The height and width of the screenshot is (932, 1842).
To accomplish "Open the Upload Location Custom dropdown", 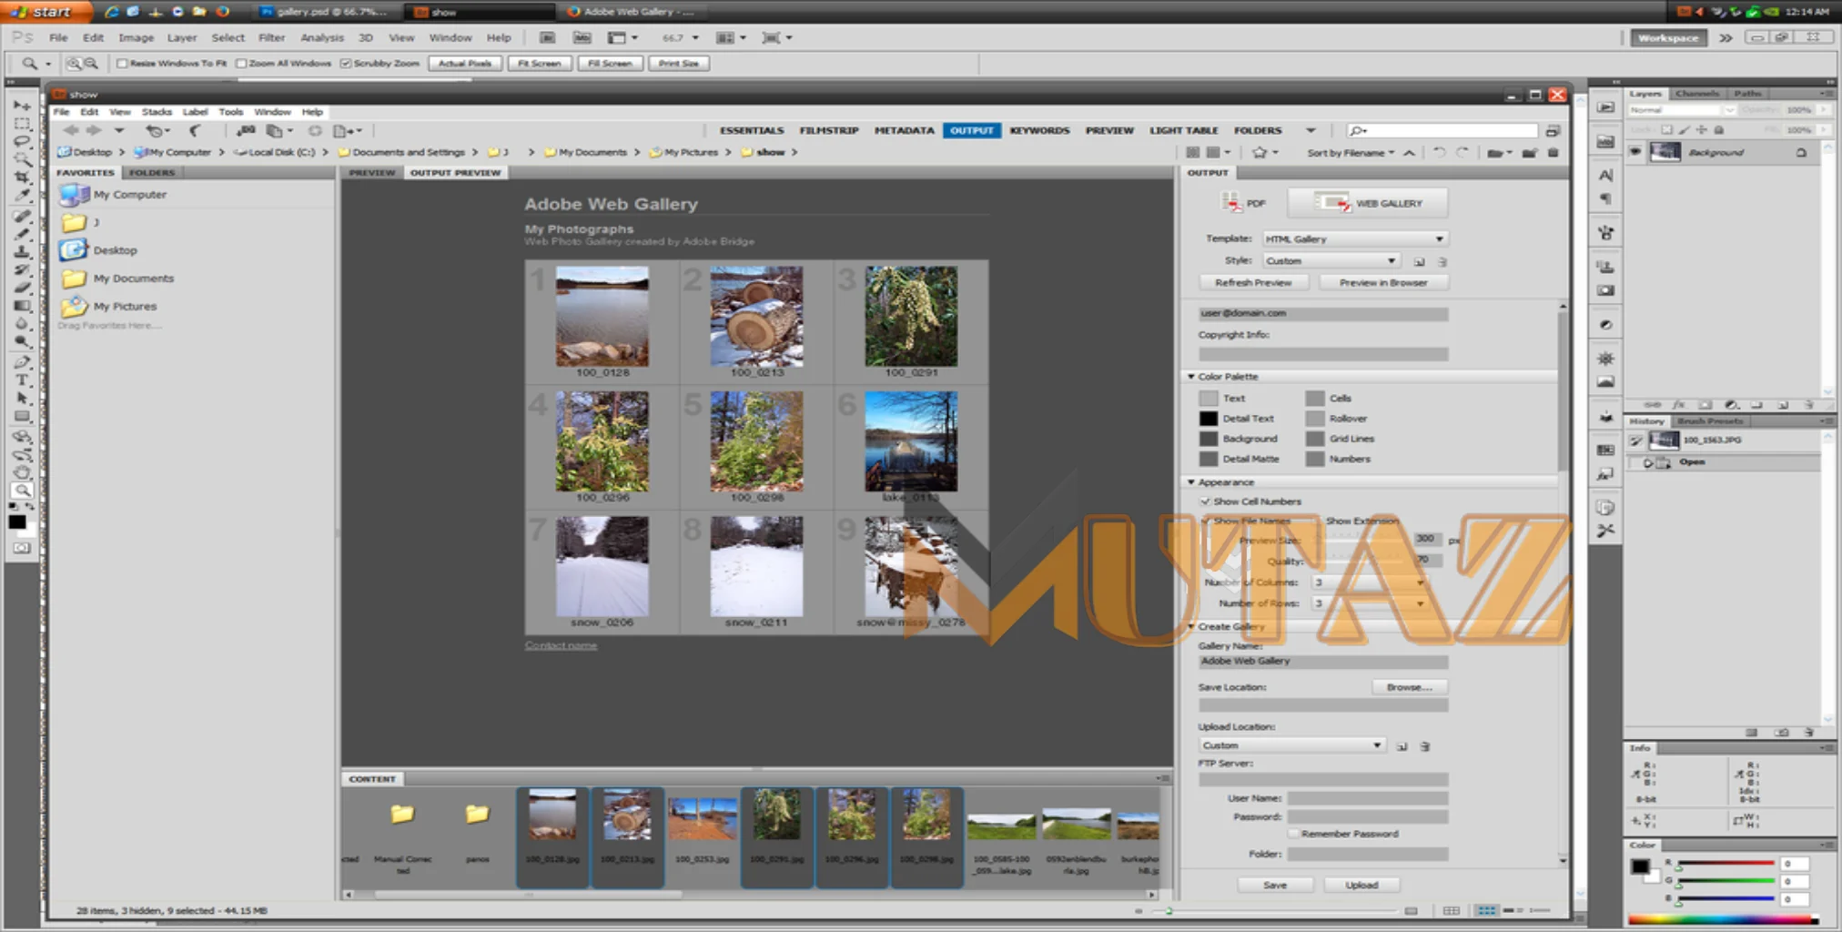I will (1291, 745).
